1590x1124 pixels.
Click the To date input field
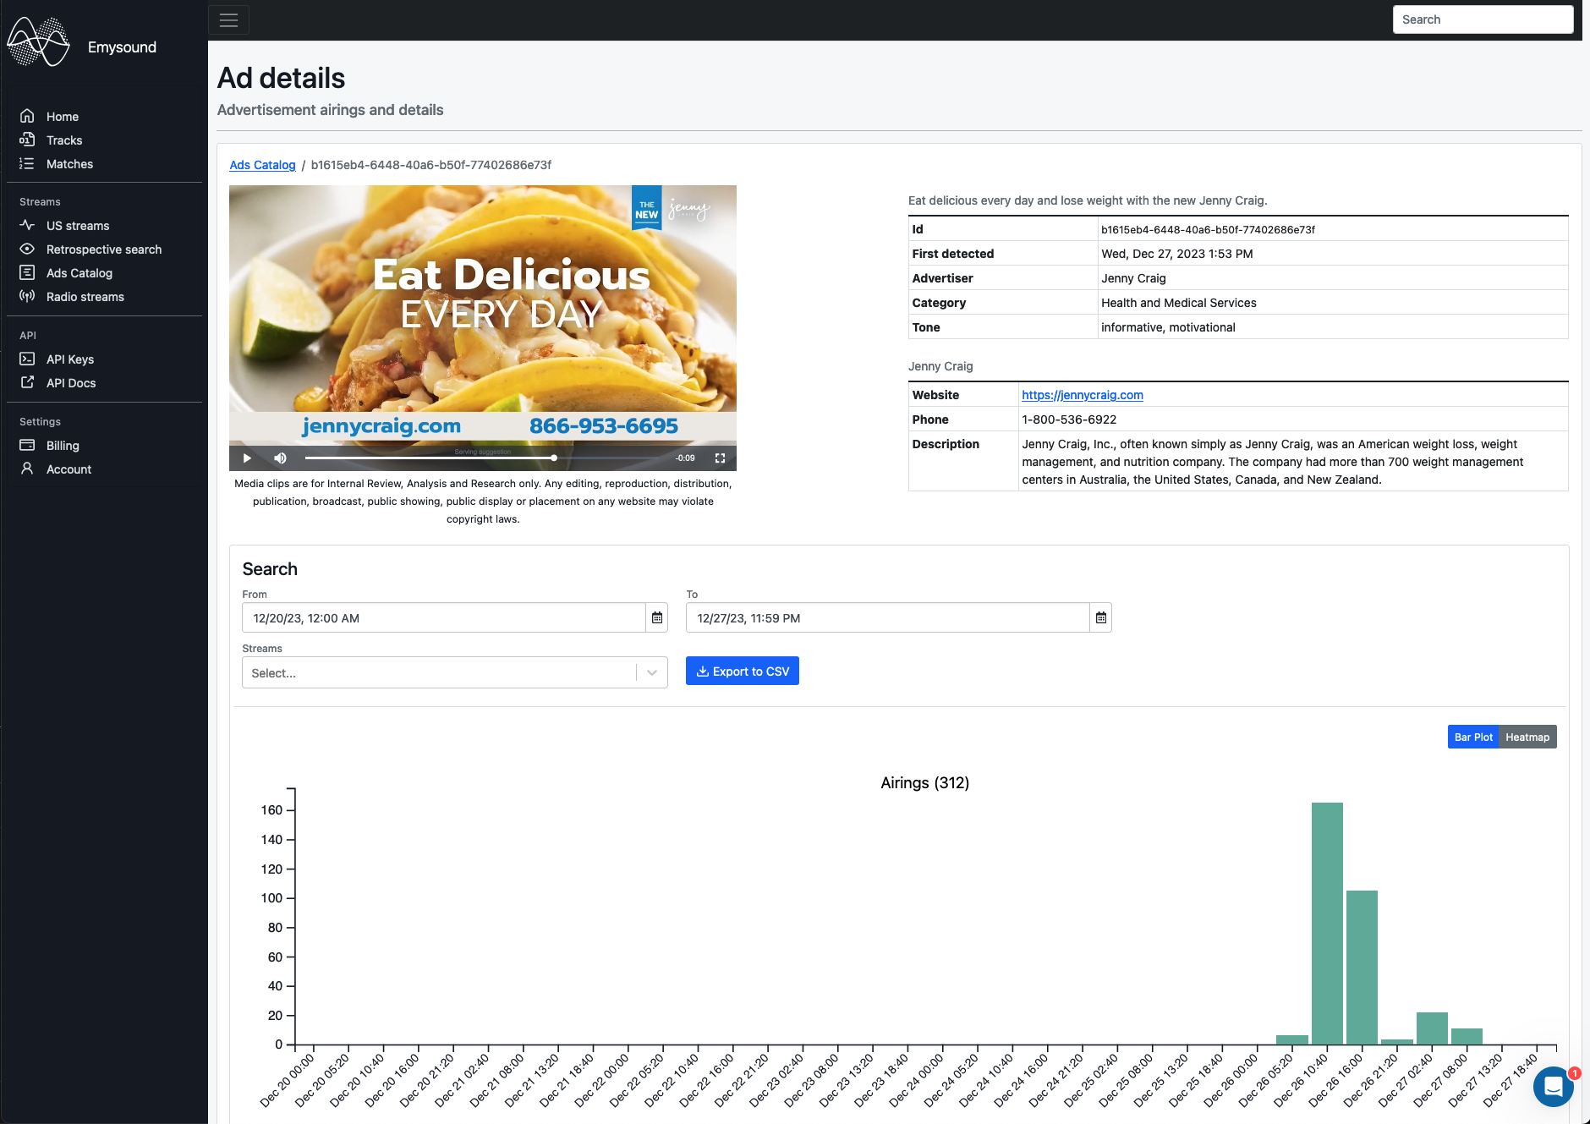point(888,618)
